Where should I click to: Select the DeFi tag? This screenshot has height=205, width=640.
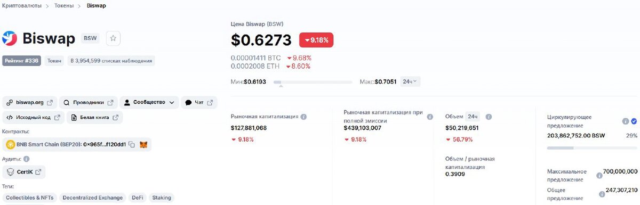tap(138, 198)
